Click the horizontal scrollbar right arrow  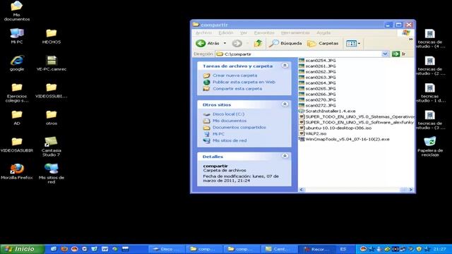(411, 190)
